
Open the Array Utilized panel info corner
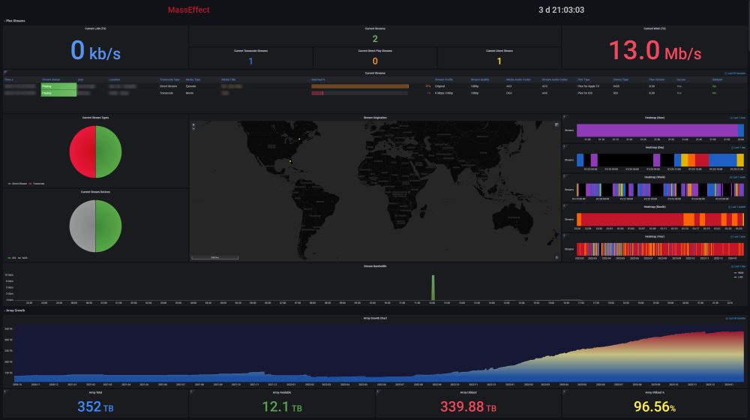pos(378,391)
